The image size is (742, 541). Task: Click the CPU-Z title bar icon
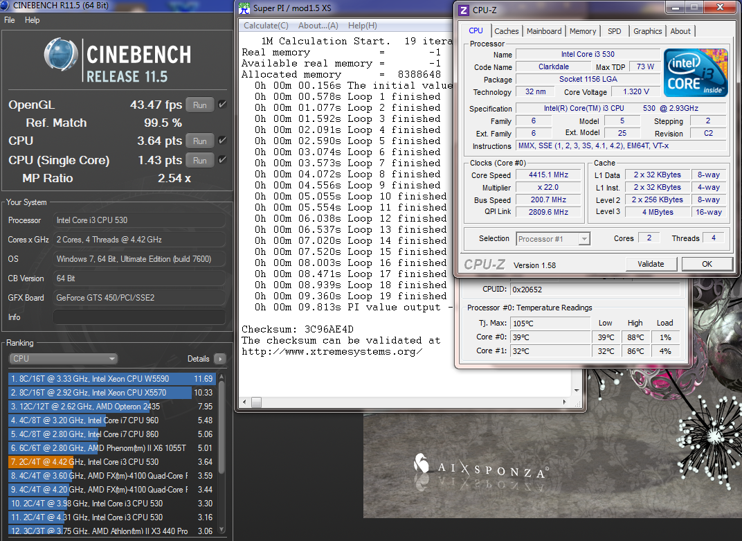point(464,10)
